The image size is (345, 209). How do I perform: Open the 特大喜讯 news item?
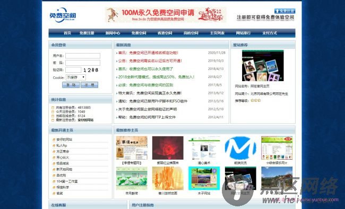pyautogui.click(x=150, y=93)
